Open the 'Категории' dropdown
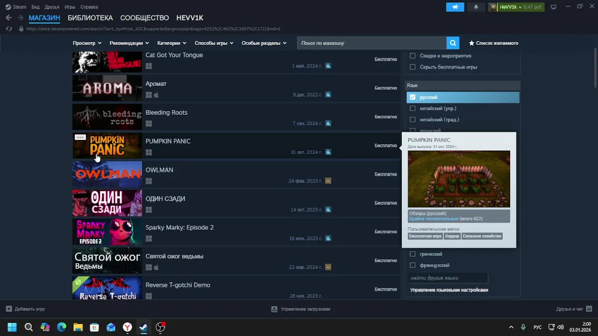This screenshot has height=336, width=598. pyautogui.click(x=171, y=43)
